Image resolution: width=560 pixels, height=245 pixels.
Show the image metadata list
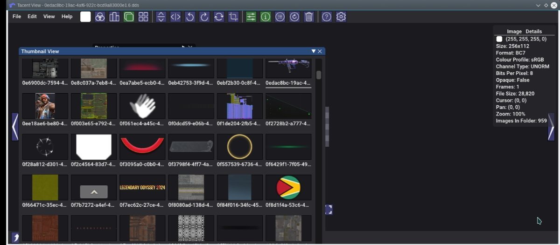(280, 17)
